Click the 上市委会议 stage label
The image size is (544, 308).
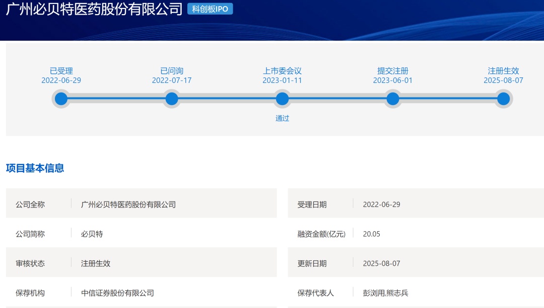click(x=282, y=71)
